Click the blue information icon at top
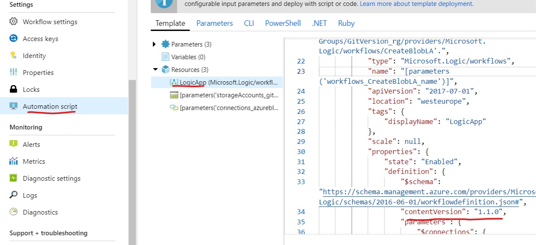 point(164,4)
